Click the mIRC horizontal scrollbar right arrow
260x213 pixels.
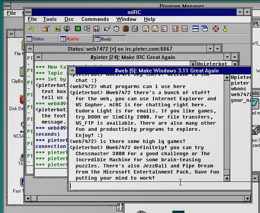coord(247,198)
